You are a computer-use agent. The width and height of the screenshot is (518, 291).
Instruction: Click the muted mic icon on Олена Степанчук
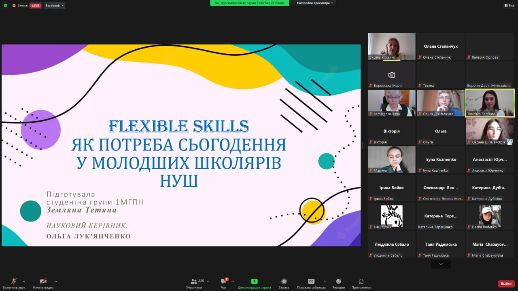420,57
